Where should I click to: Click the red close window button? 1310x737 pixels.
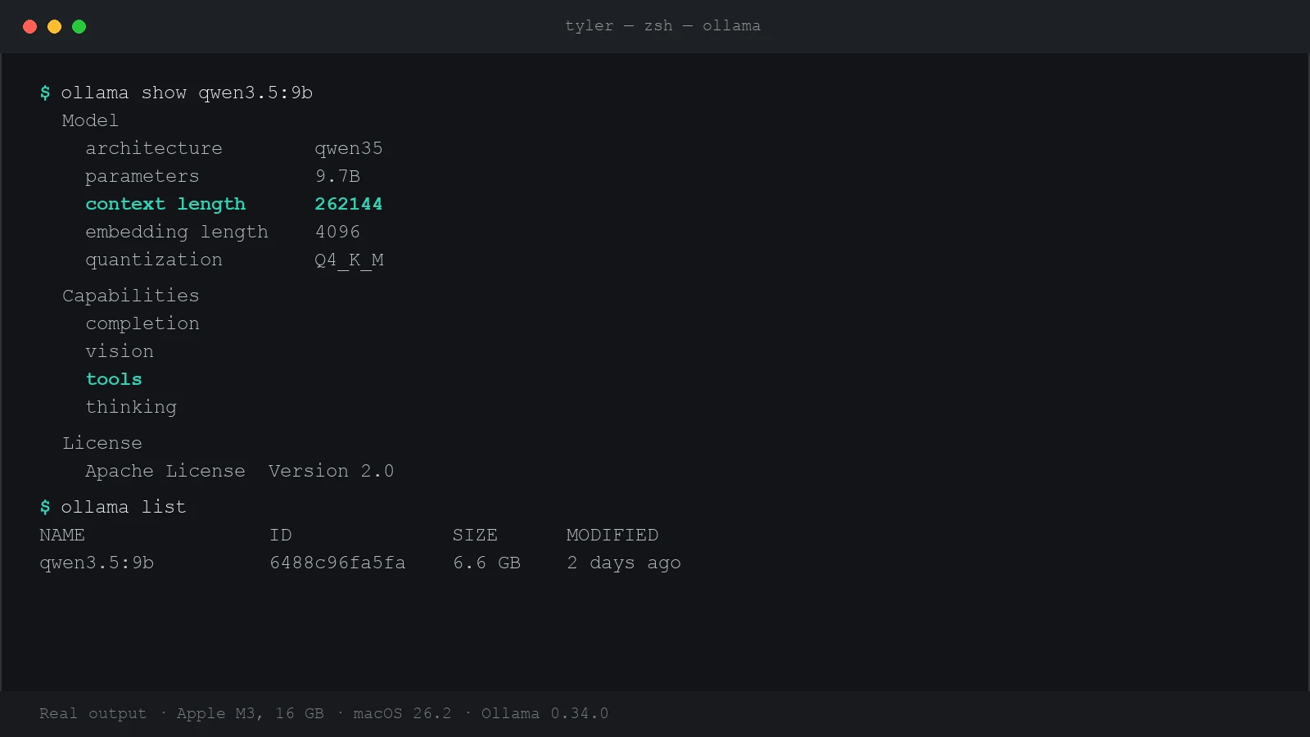point(30,26)
